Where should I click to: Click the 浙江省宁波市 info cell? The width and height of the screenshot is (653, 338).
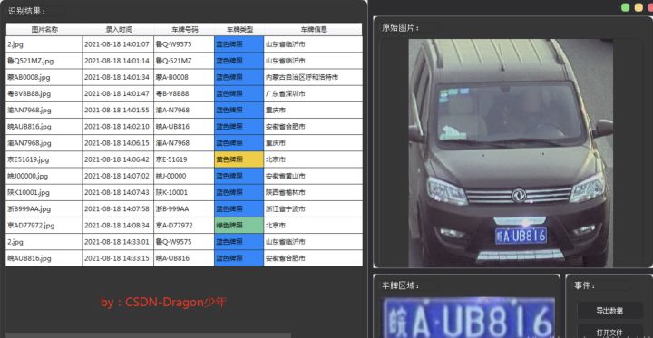point(313,209)
